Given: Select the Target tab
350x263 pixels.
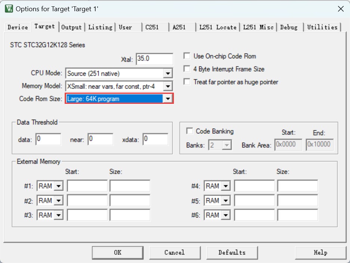Looking at the screenshot, I should pyautogui.click(x=44, y=27).
